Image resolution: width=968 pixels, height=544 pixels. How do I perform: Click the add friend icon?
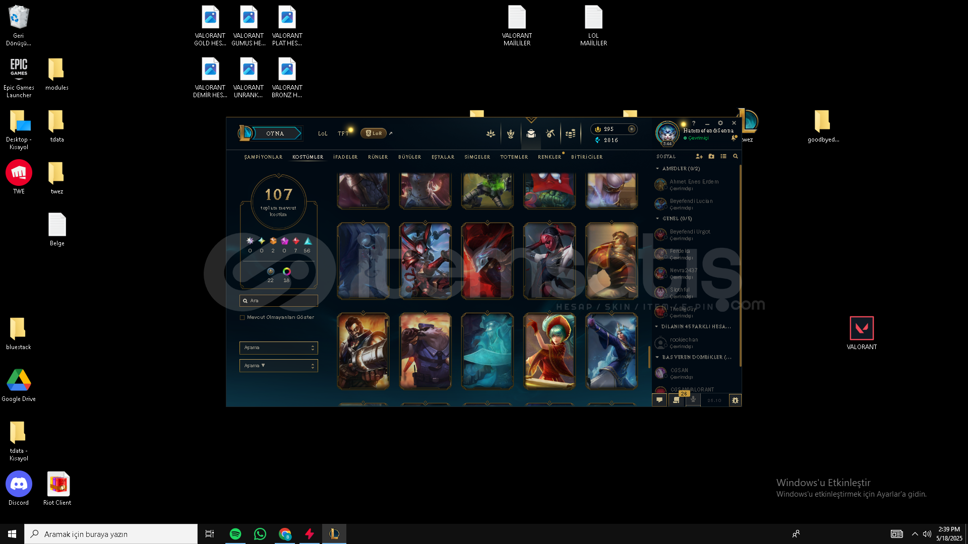[x=699, y=157]
